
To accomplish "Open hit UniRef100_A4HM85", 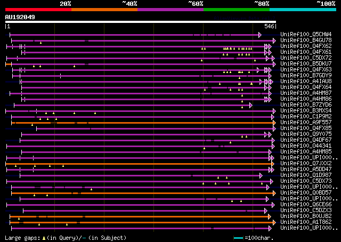I will (306, 152).
